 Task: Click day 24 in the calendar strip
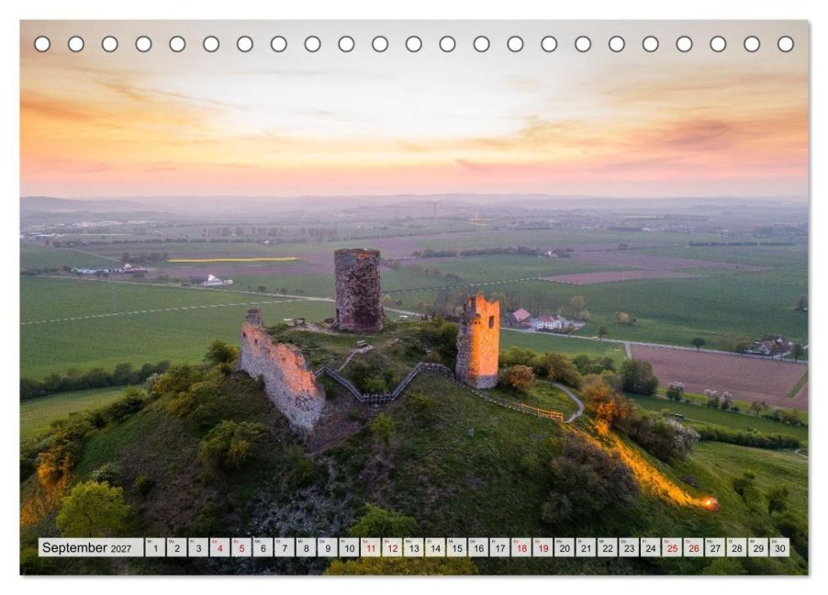(x=651, y=547)
